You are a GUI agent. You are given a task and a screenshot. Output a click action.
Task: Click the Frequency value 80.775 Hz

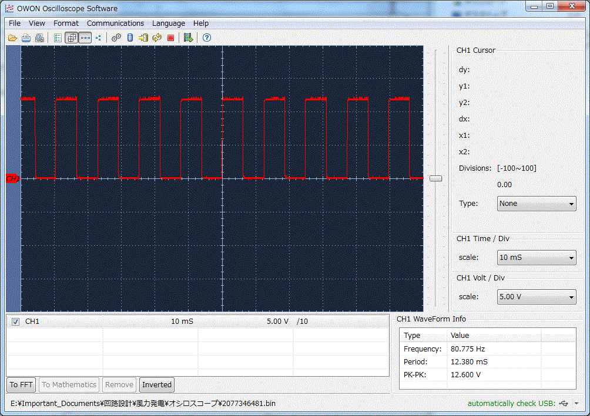point(468,349)
